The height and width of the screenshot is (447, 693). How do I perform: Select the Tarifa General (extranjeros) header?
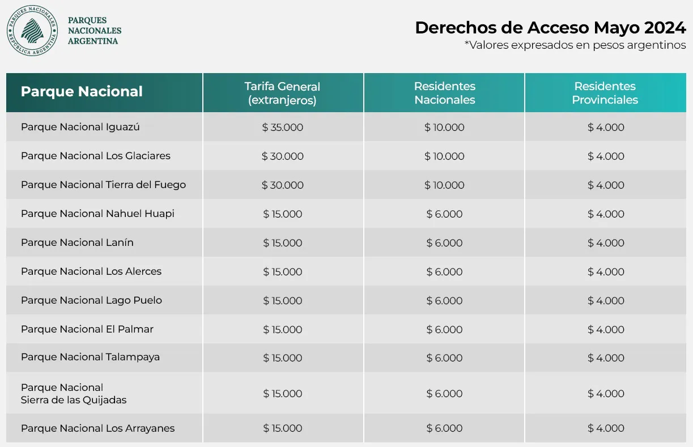[282, 93]
